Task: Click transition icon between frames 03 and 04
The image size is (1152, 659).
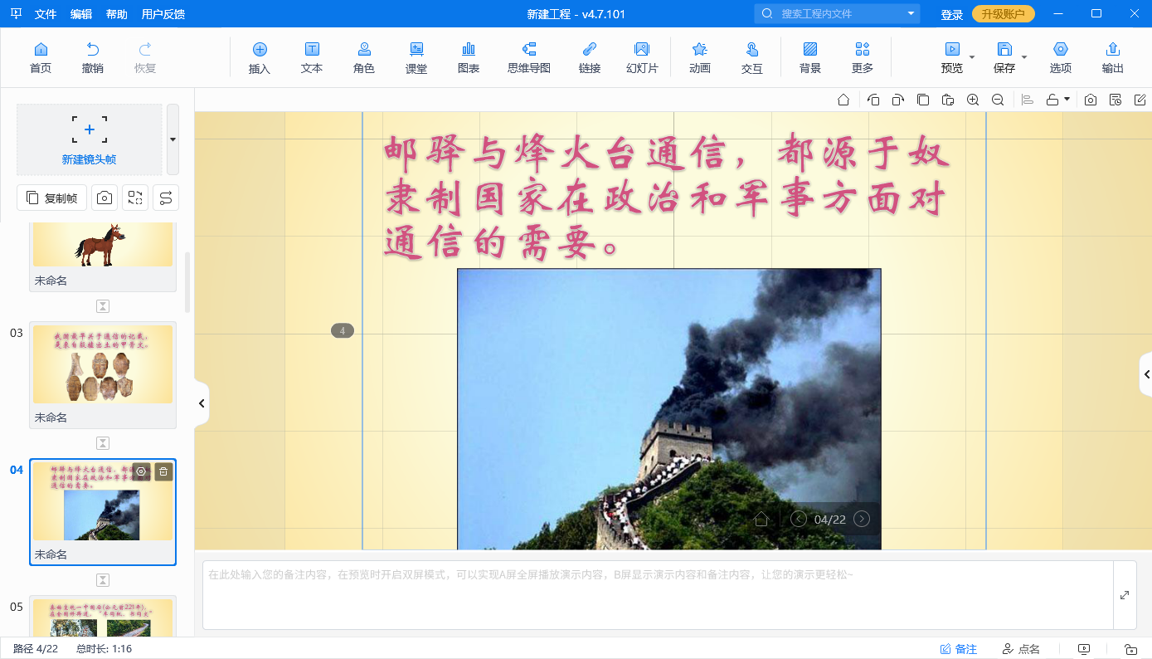Action: pyautogui.click(x=103, y=443)
